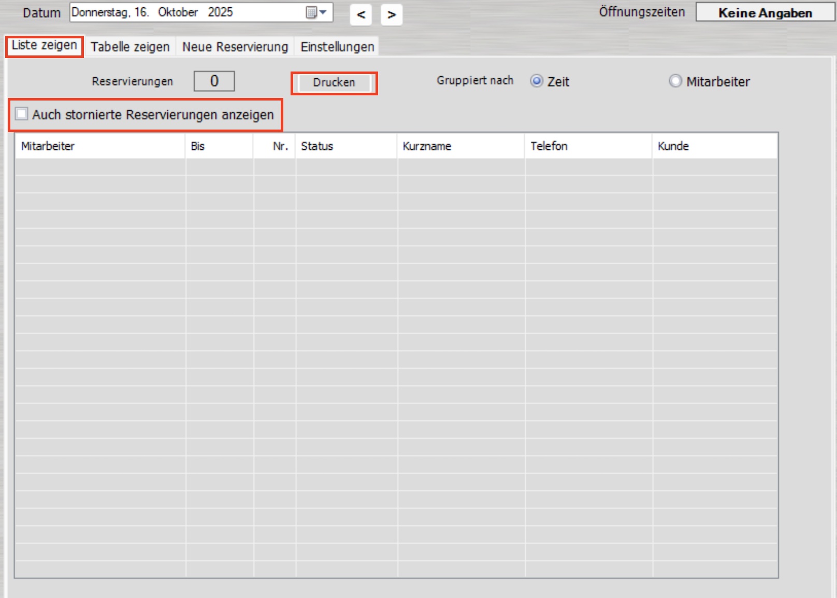837x598 pixels.
Task: Open the Neue Reservierung tab
Action: [235, 47]
